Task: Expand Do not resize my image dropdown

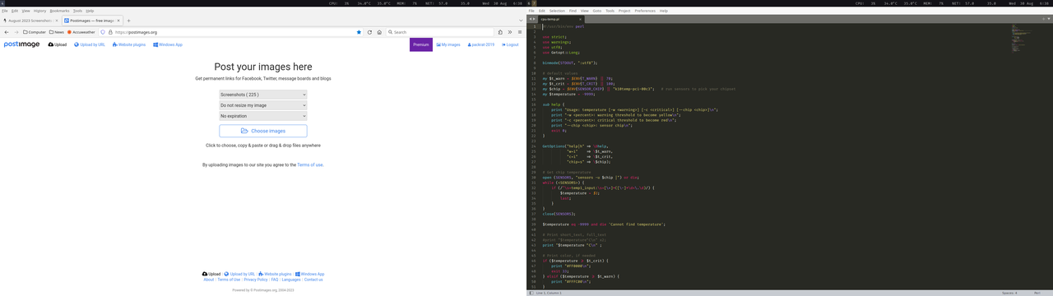Action: coord(263,105)
